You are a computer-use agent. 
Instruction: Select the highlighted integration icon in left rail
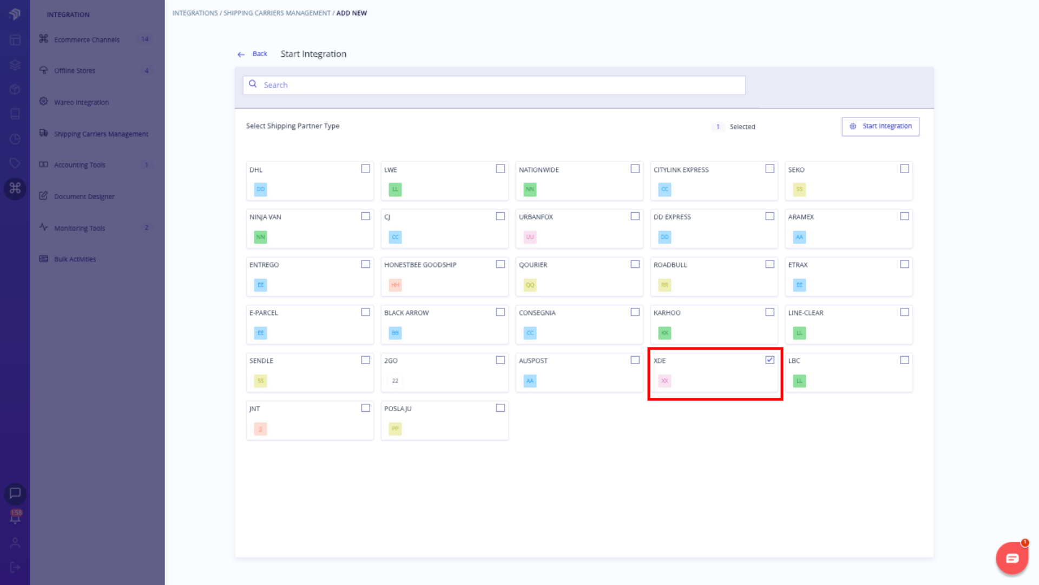(15, 188)
